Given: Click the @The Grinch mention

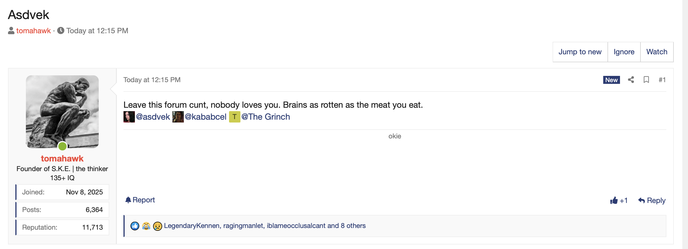Looking at the screenshot, I should 265,117.
